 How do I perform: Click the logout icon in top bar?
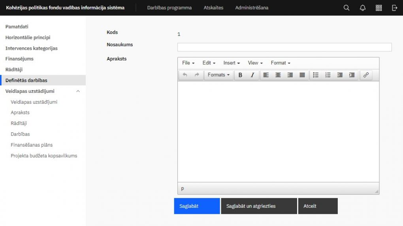pyautogui.click(x=394, y=8)
